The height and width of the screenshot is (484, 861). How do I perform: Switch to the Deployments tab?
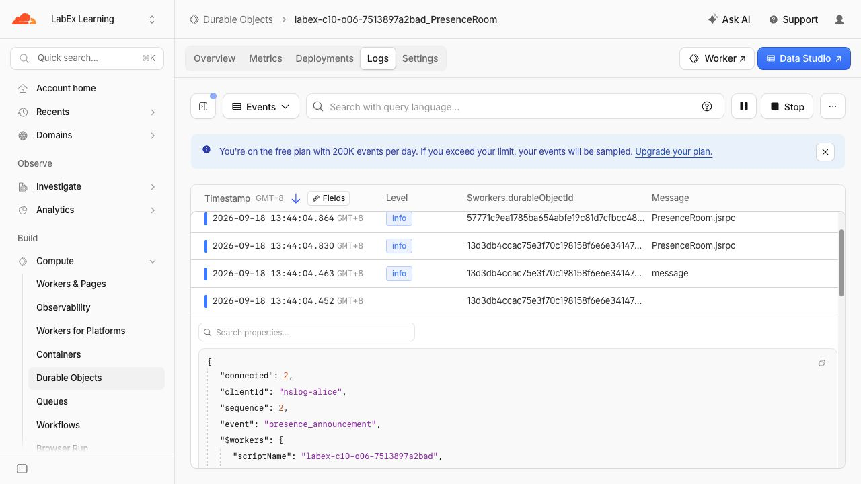[x=324, y=58]
